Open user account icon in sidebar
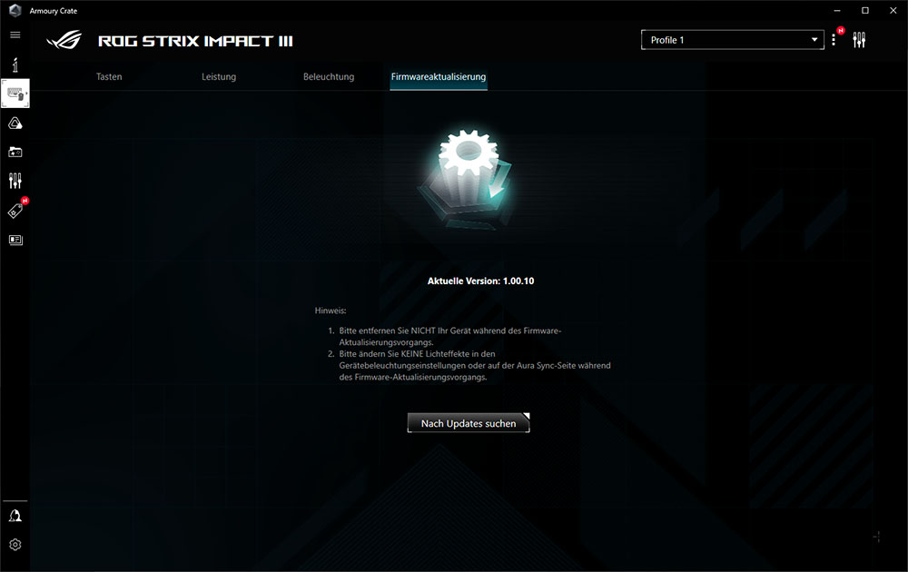Viewport: 908px width, 572px height. (x=15, y=516)
